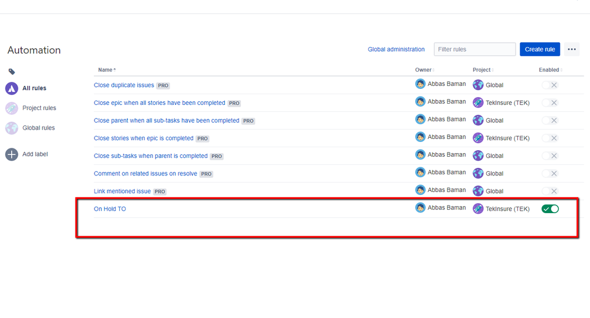590x318 pixels.
Task: Sort rules by Owner column header
Action: tap(425, 69)
